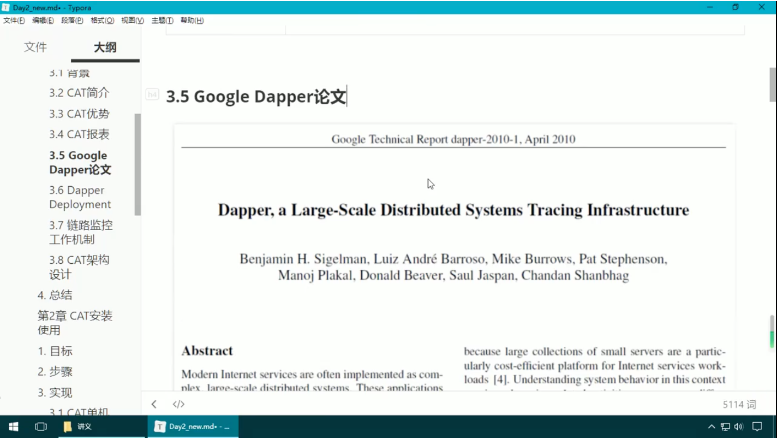The width and height of the screenshot is (777, 438).
Task: Show hidden system tray icons
Action: coord(711,427)
